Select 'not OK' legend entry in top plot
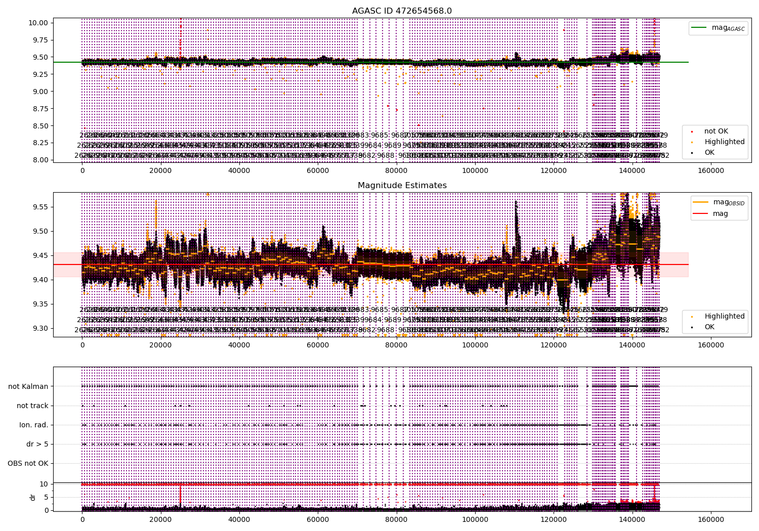The image size is (759, 531). 716,131
